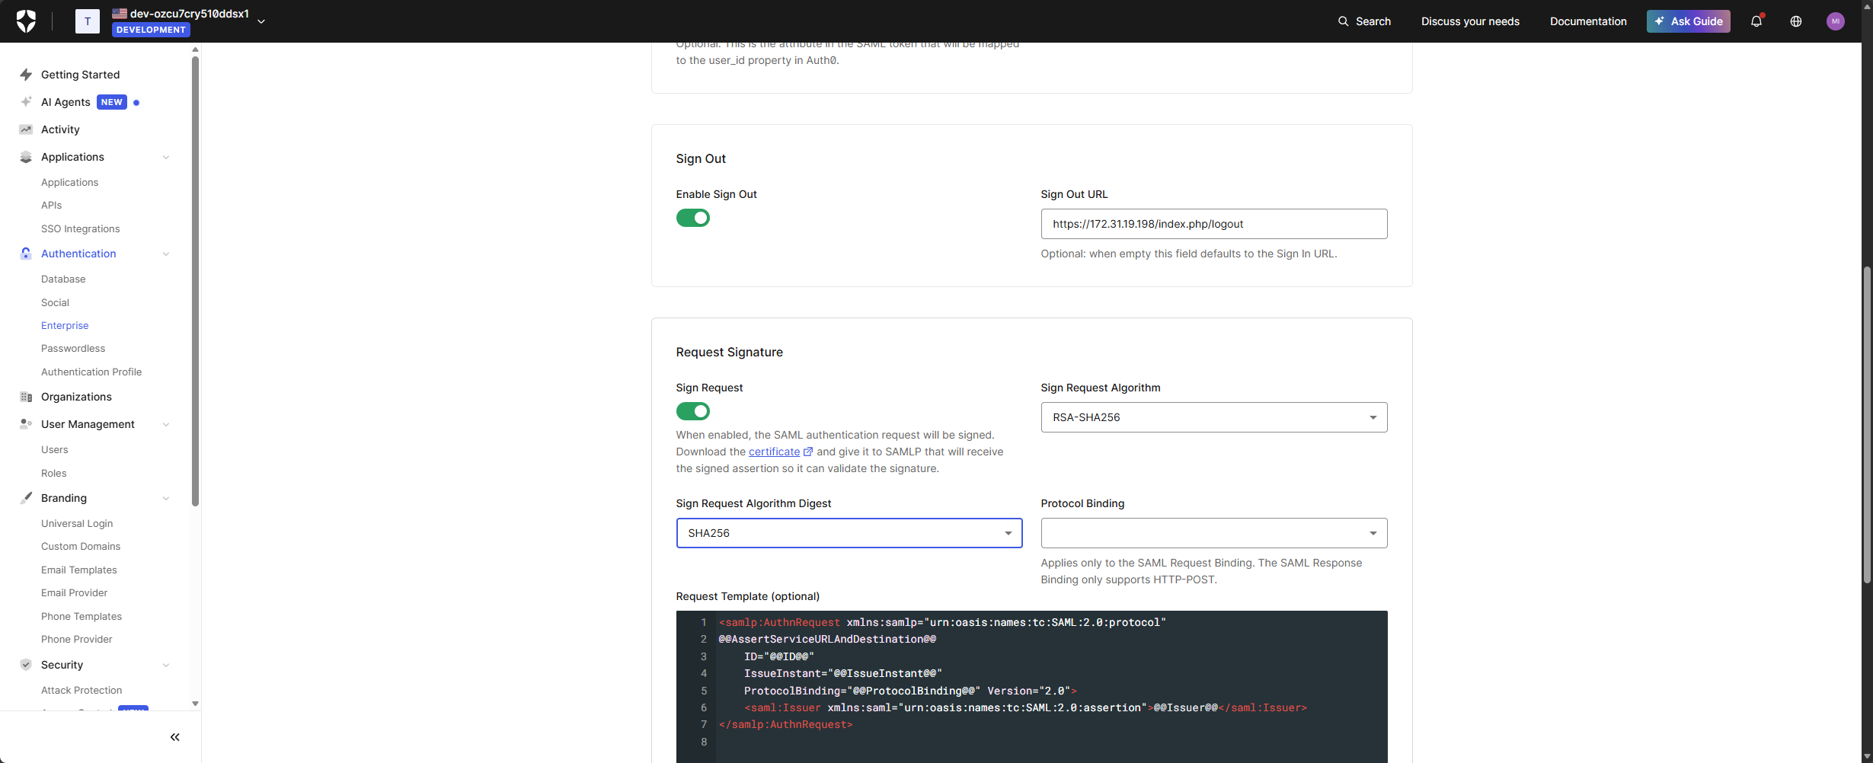The image size is (1873, 763).
Task: Select Enterprise under Authentication
Action: [x=65, y=325]
